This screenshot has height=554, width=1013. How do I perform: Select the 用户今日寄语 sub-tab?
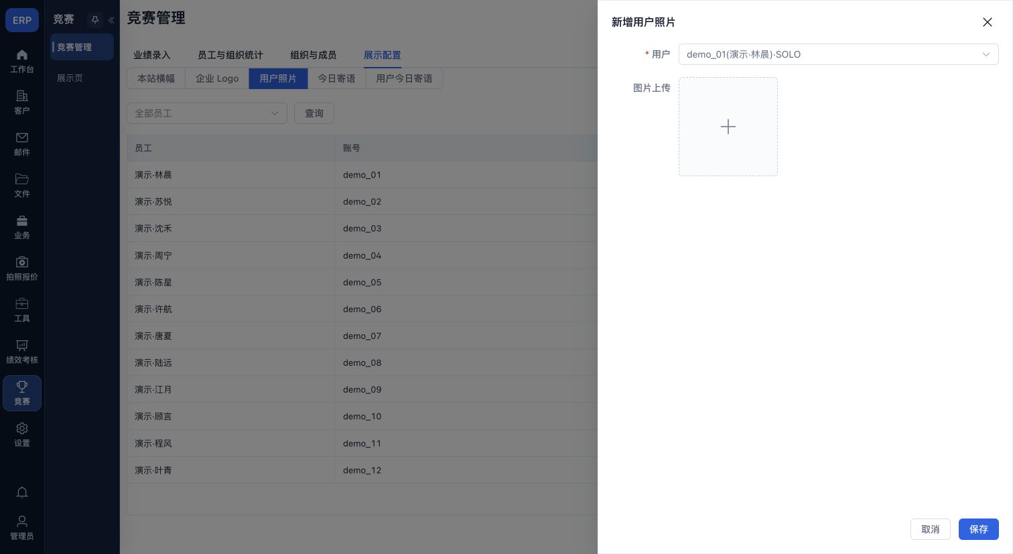tap(404, 78)
